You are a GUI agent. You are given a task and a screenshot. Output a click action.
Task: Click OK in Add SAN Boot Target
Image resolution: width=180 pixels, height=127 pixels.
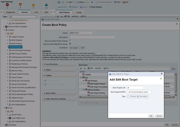(x=151, y=116)
